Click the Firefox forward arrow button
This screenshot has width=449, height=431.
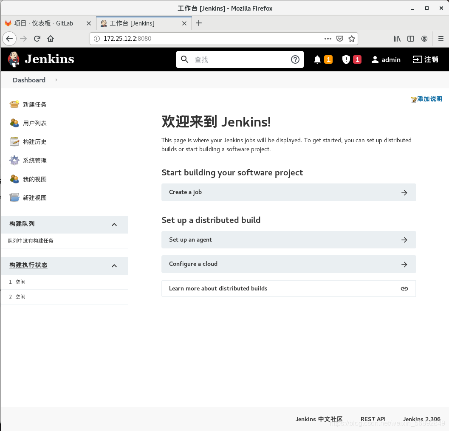(x=23, y=39)
